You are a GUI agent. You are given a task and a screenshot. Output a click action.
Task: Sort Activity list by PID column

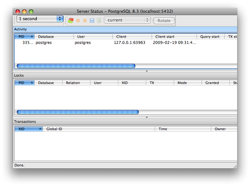point(24,37)
